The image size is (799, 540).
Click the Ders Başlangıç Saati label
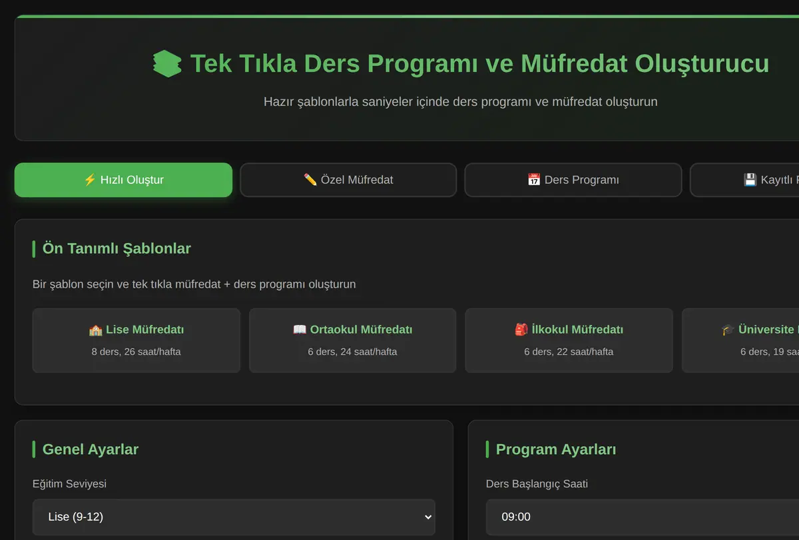click(x=537, y=484)
